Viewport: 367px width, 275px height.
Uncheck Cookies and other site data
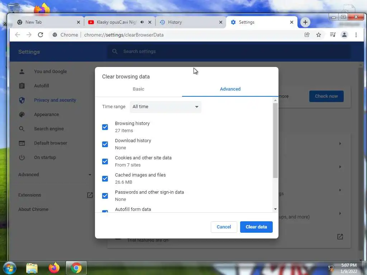point(105,161)
